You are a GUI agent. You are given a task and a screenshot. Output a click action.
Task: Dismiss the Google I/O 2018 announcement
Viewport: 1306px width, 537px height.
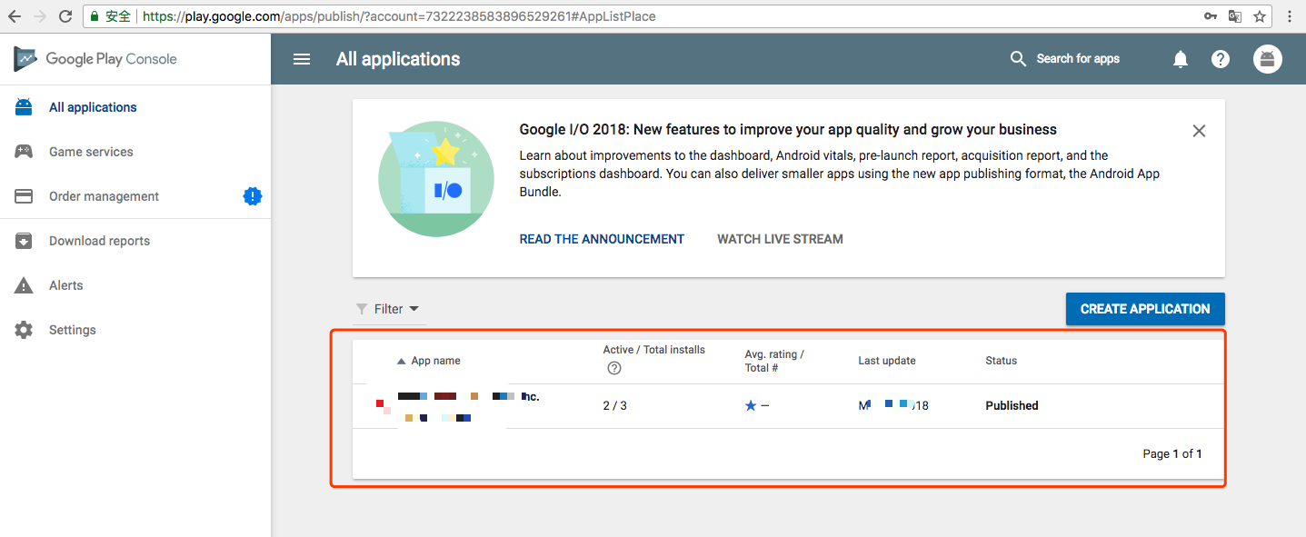[1199, 131]
